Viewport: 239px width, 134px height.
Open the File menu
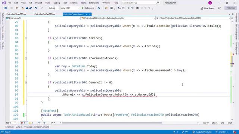pyautogui.click(x=9, y=3)
